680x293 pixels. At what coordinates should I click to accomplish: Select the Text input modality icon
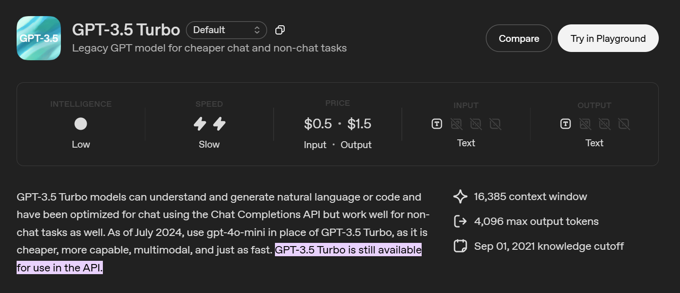pyautogui.click(x=436, y=124)
